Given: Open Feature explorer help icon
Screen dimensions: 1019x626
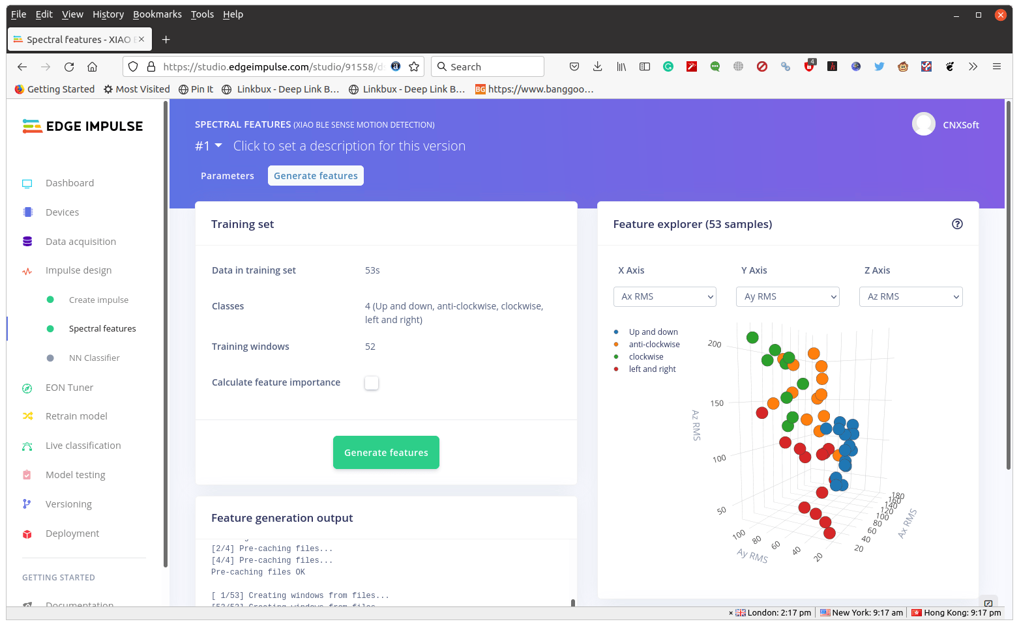Looking at the screenshot, I should [x=957, y=224].
